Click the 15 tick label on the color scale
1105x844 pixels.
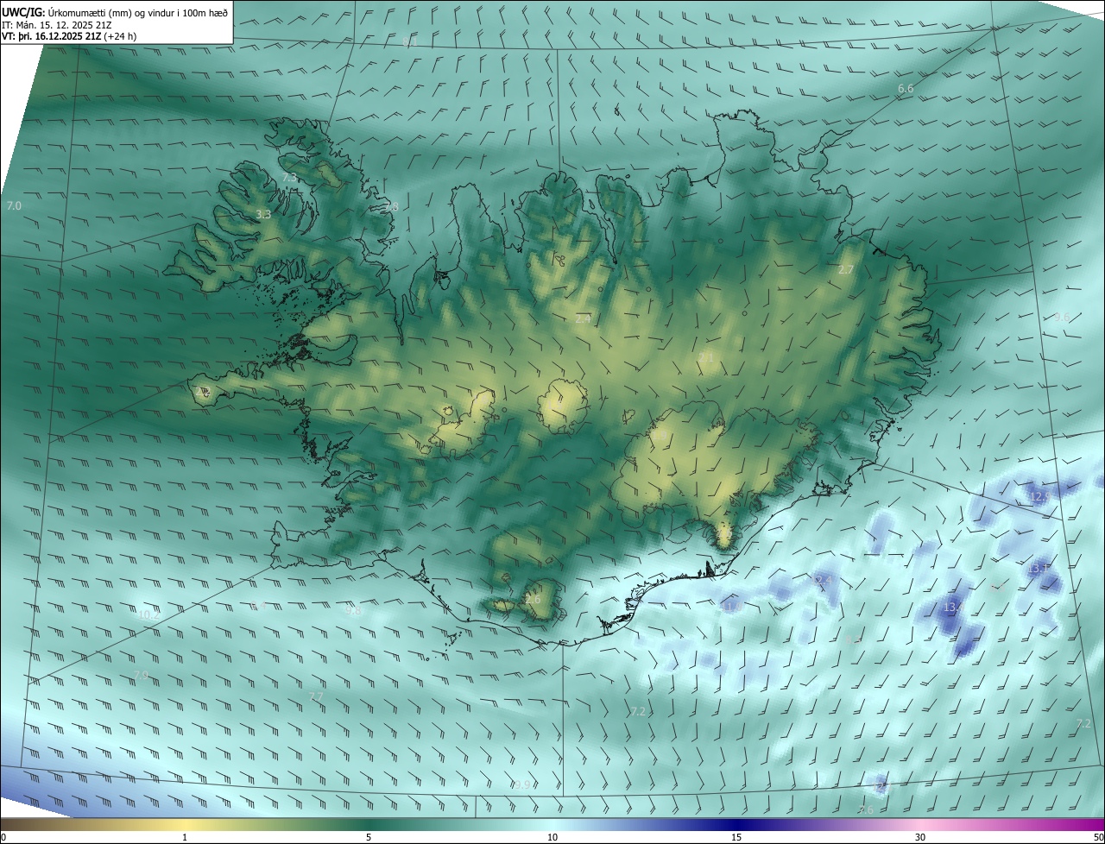click(x=736, y=837)
